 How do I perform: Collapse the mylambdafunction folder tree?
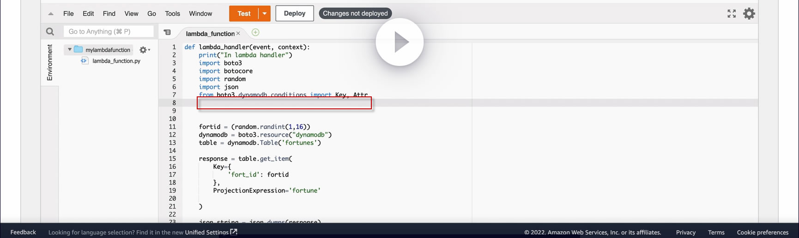(70, 49)
